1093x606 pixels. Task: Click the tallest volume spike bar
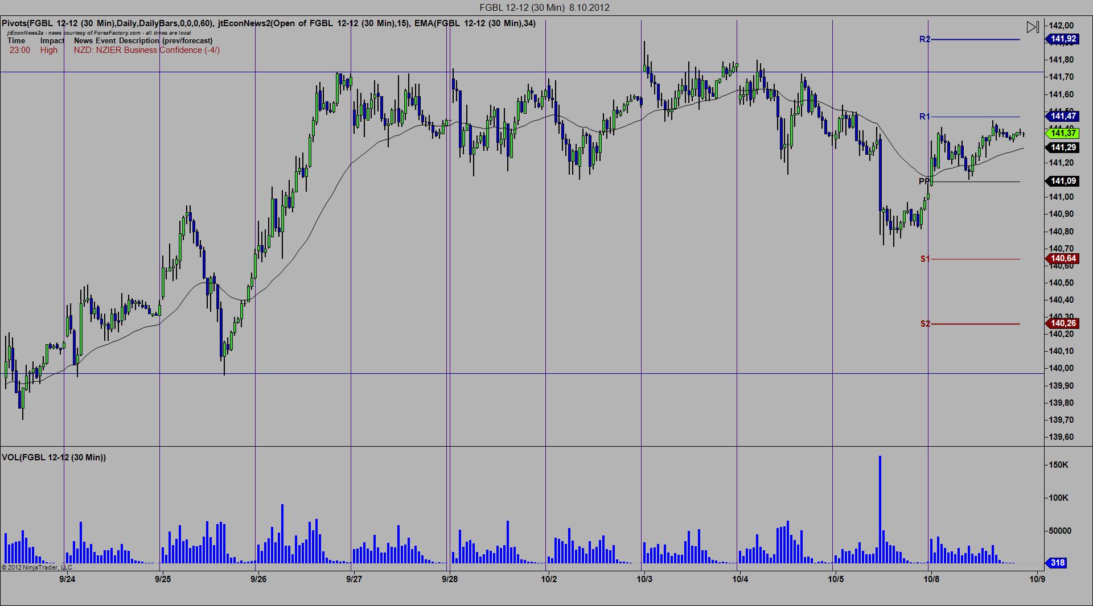880,509
